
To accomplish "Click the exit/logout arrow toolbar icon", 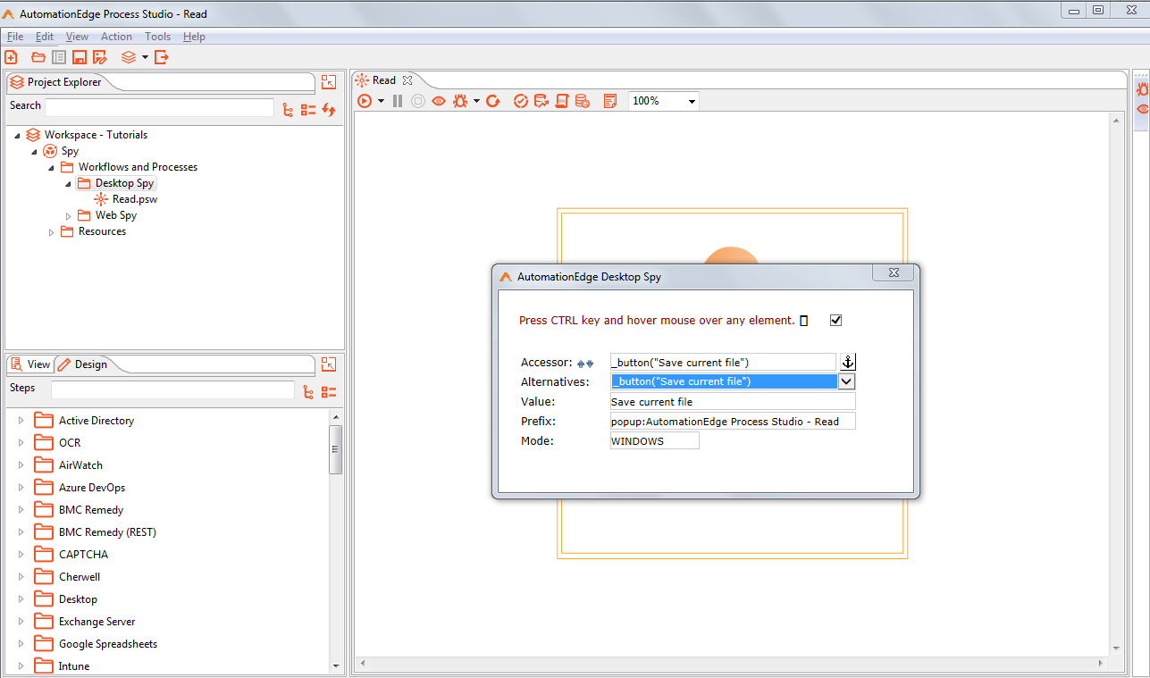I will point(162,57).
